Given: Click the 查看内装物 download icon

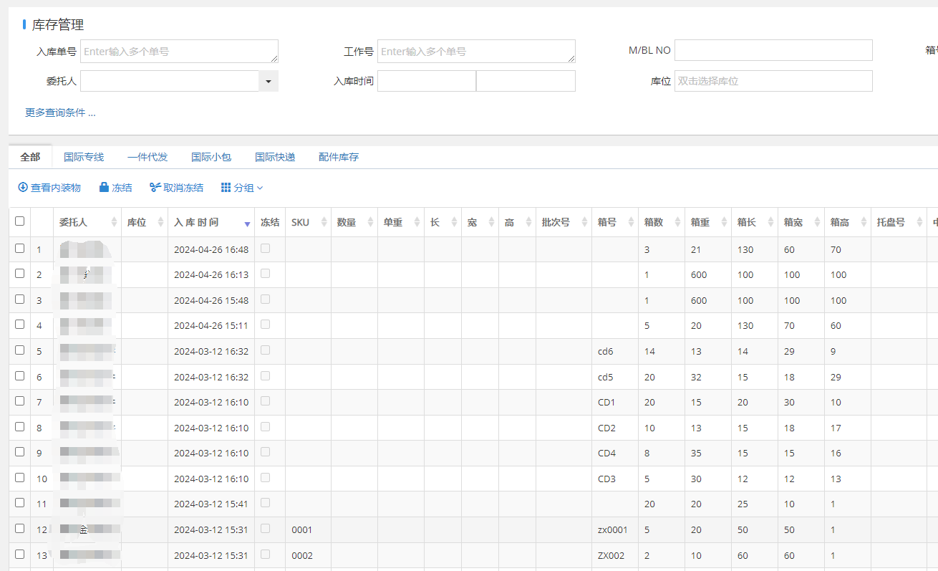Looking at the screenshot, I should [x=23, y=188].
